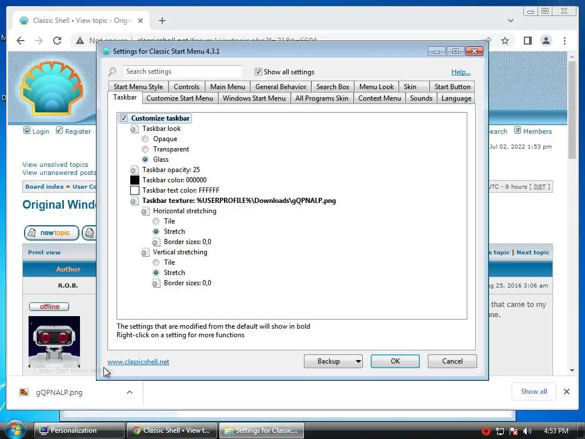This screenshot has width=585, height=439.
Task: Click the Horizontal stretching setting icon
Action: tap(145, 211)
